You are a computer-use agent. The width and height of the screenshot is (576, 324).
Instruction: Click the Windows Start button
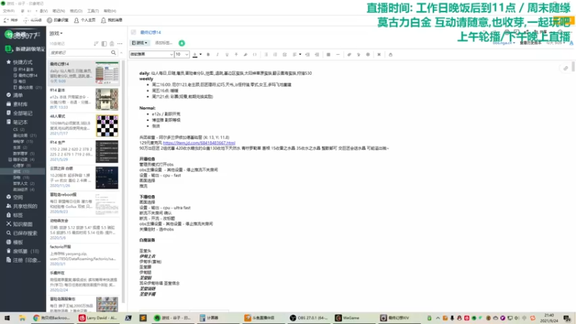[7, 318]
